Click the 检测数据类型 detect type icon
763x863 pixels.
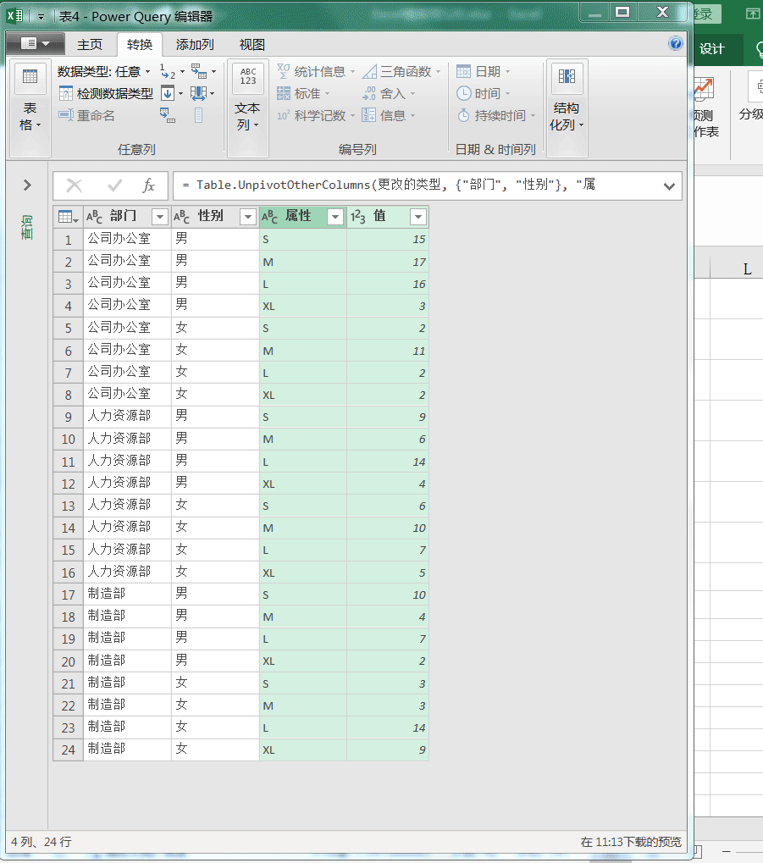(65, 93)
